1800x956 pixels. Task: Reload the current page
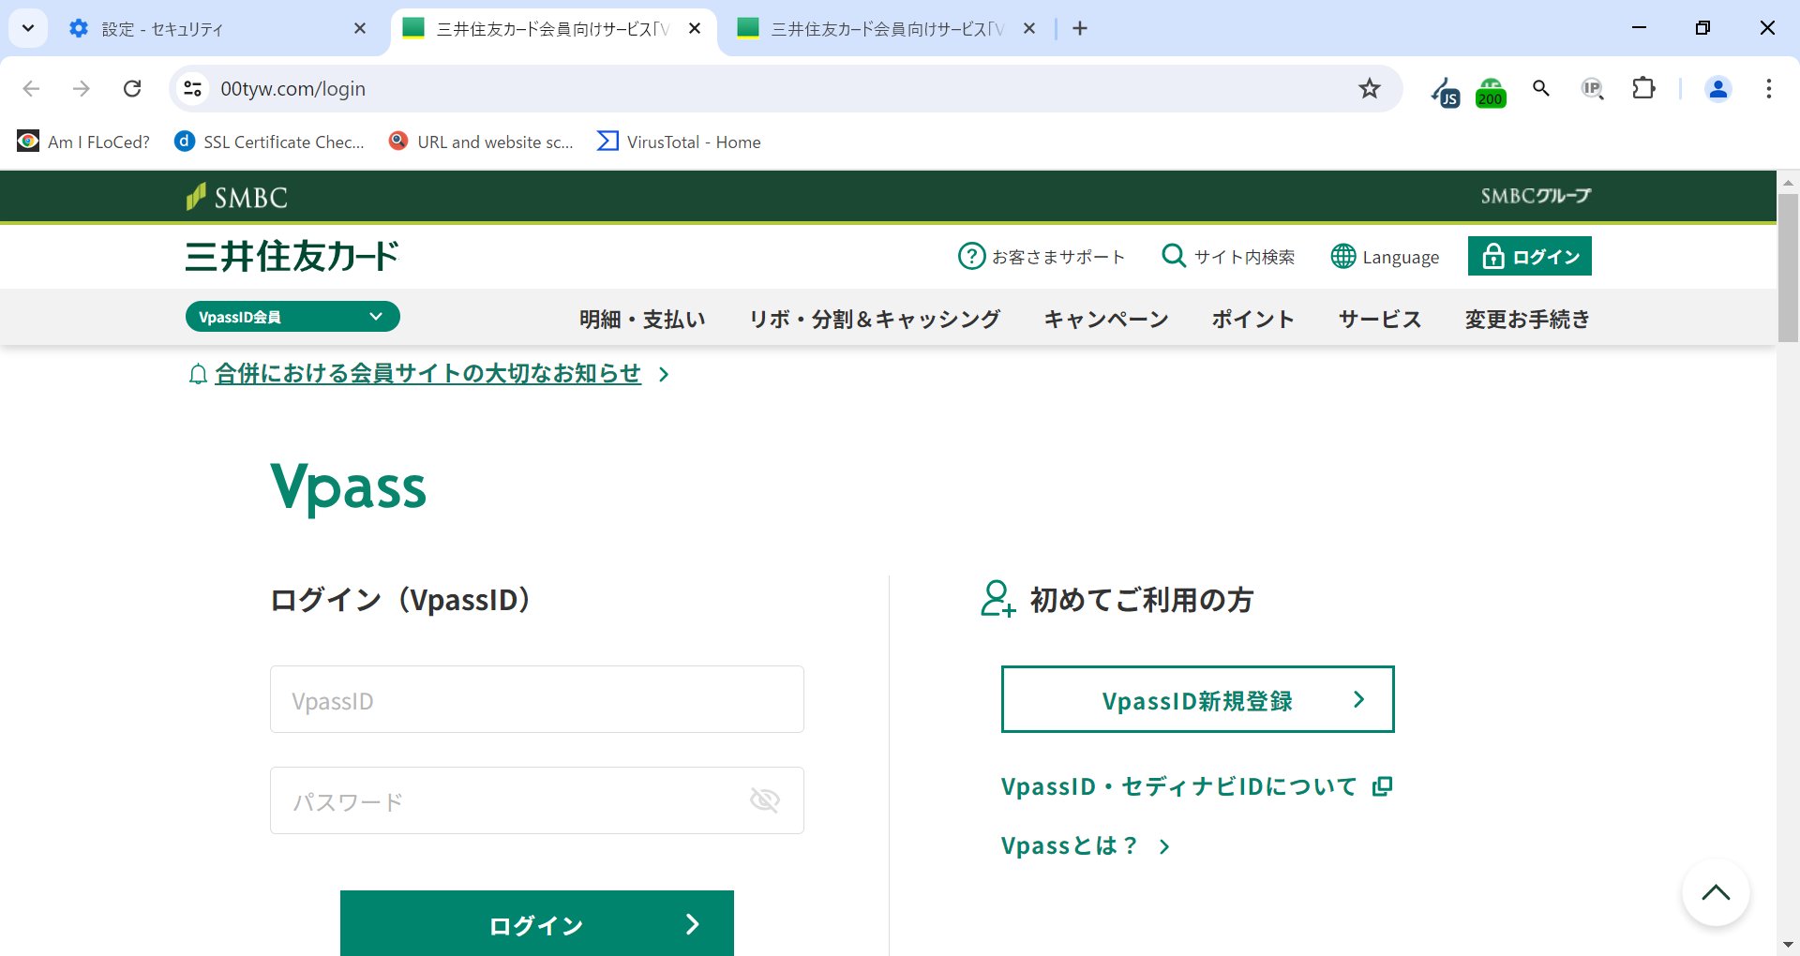tap(132, 88)
